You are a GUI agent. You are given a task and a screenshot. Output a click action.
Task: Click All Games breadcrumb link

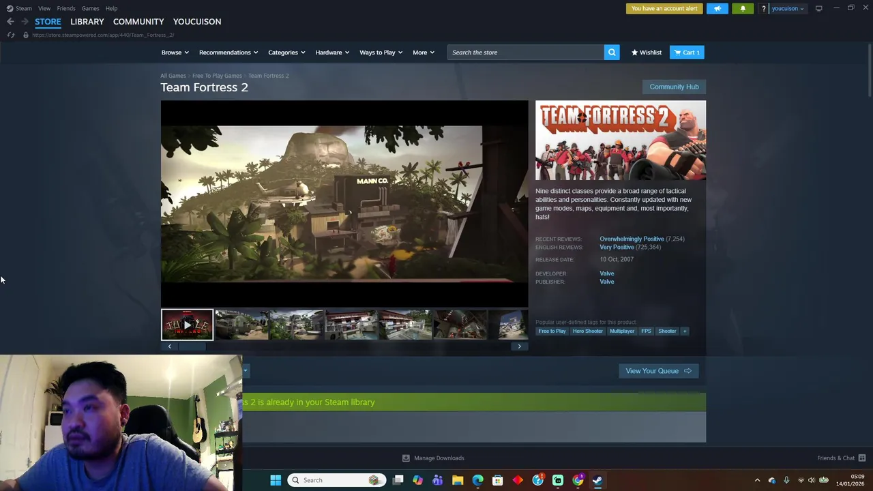click(x=173, y=76)
